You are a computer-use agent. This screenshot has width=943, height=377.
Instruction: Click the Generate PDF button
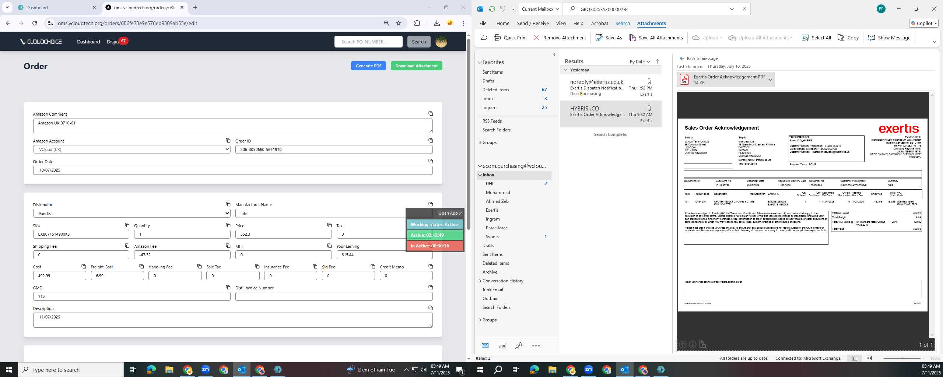(368, 66)
